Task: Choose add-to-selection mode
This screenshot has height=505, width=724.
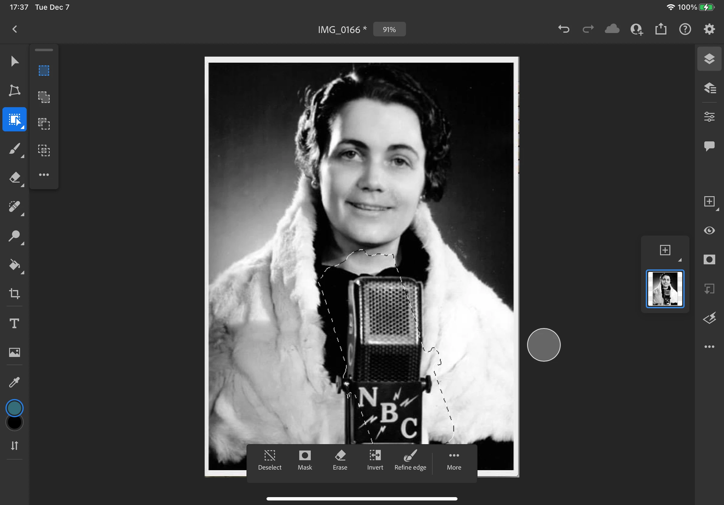Action: 44,97
